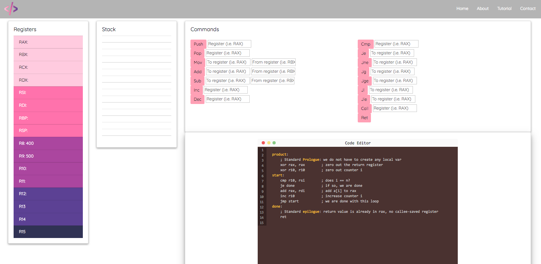Click the Inc command button
This screenshot has width=541, height=264.
(196, 90)
